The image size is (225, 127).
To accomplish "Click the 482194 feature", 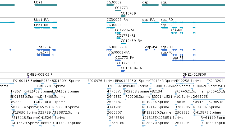I will point(156,91).
